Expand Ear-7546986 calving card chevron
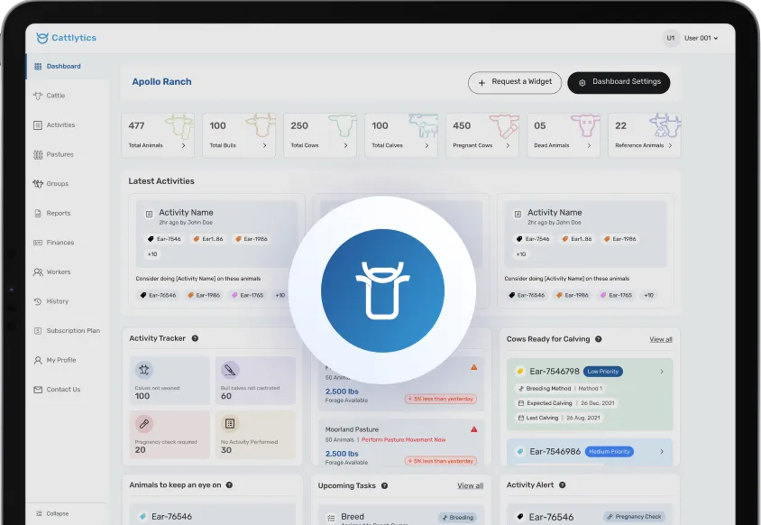 pos(662,452)
